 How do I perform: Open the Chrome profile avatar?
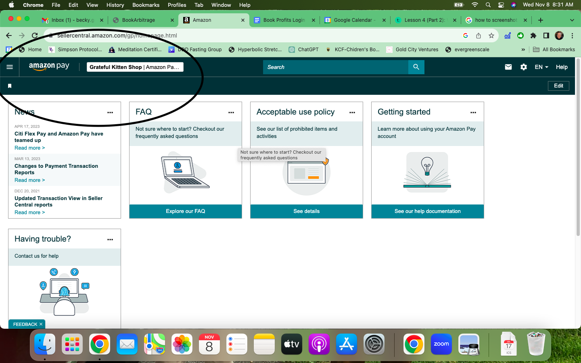559,35
